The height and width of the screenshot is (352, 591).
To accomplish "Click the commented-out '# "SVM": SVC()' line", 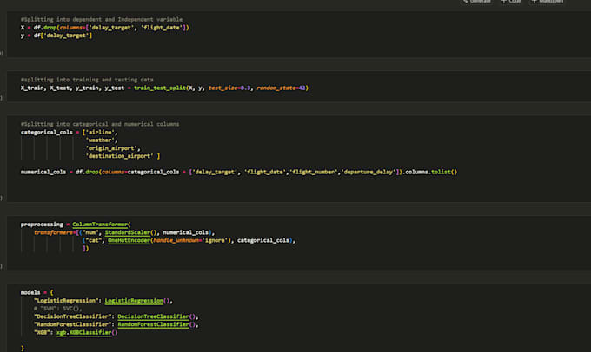I will (56, 309).
